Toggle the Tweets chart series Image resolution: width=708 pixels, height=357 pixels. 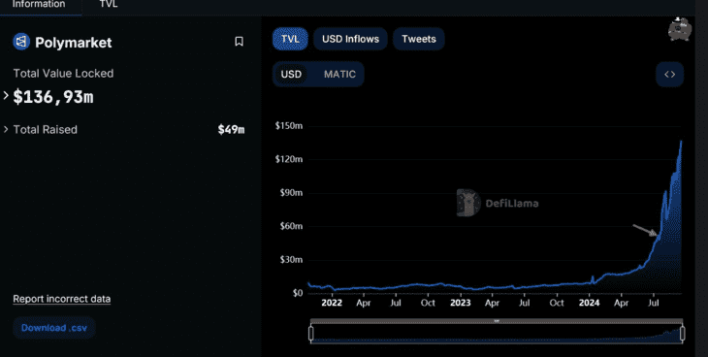[419, 39]
